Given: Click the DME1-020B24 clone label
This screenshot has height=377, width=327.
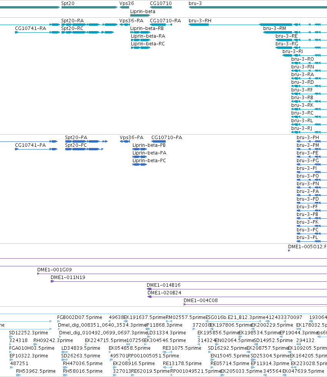Looking at the screenshot, I should pyautogui.click(x=164, y=293).
